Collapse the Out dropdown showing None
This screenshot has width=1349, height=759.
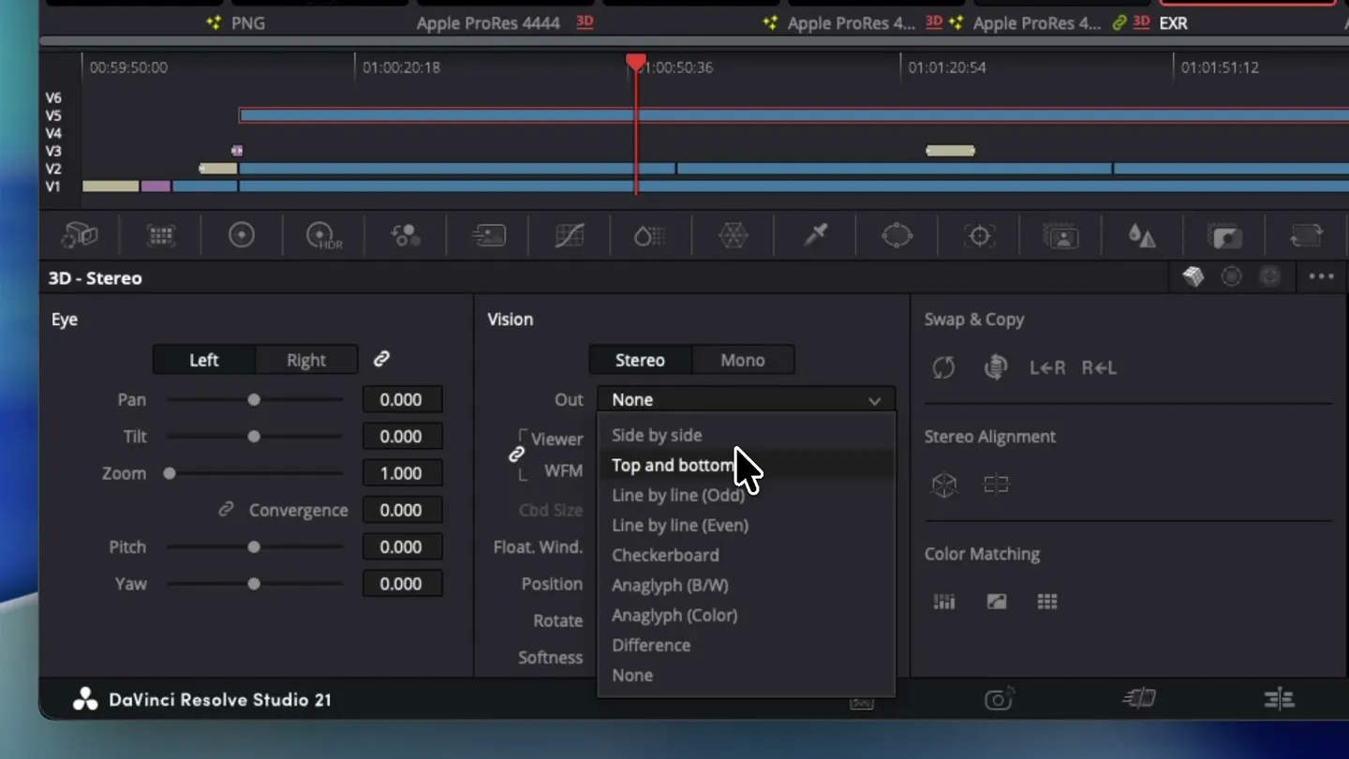[747, 399]
